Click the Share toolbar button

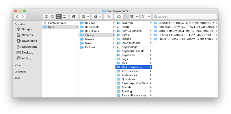[108, 17]
